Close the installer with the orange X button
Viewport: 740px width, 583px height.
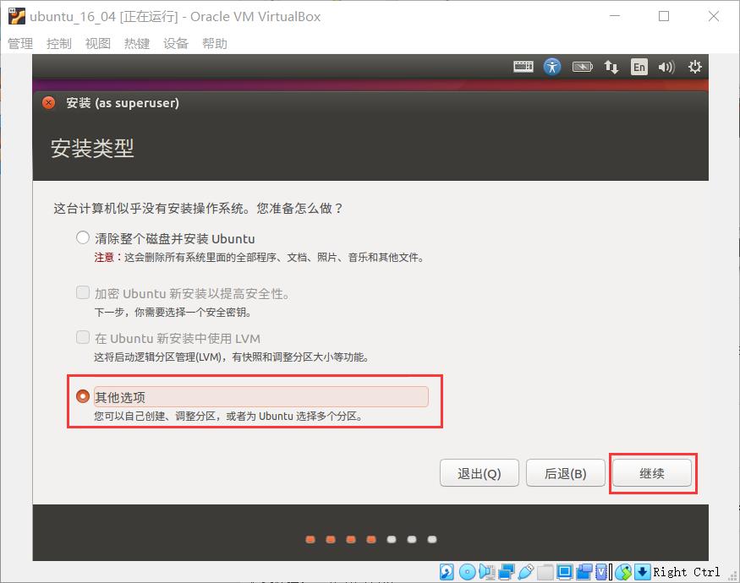[48, 102]
